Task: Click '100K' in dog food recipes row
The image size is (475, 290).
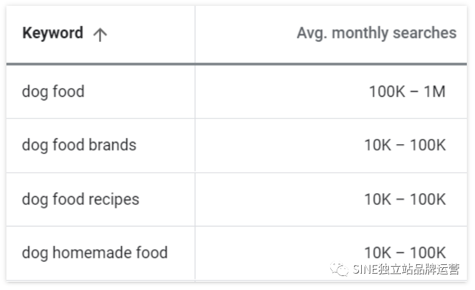Action: pyautogui.click(x=428, y=200)
